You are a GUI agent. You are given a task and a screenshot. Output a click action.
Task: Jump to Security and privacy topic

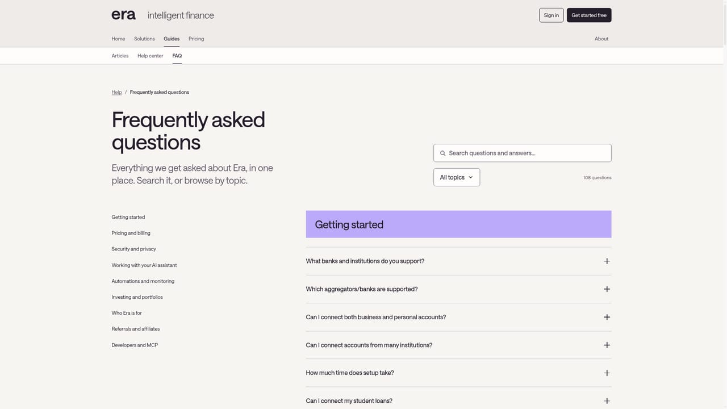134,249
